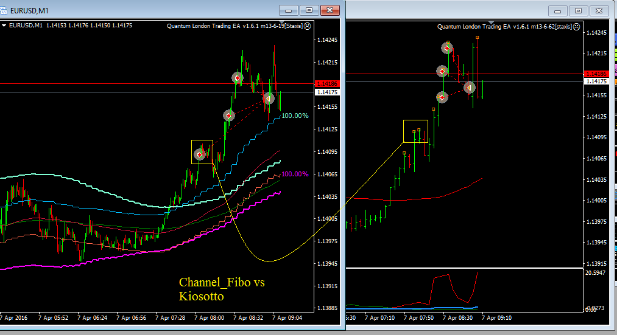Minimize the right-hand chart window

tap(557, 11)
